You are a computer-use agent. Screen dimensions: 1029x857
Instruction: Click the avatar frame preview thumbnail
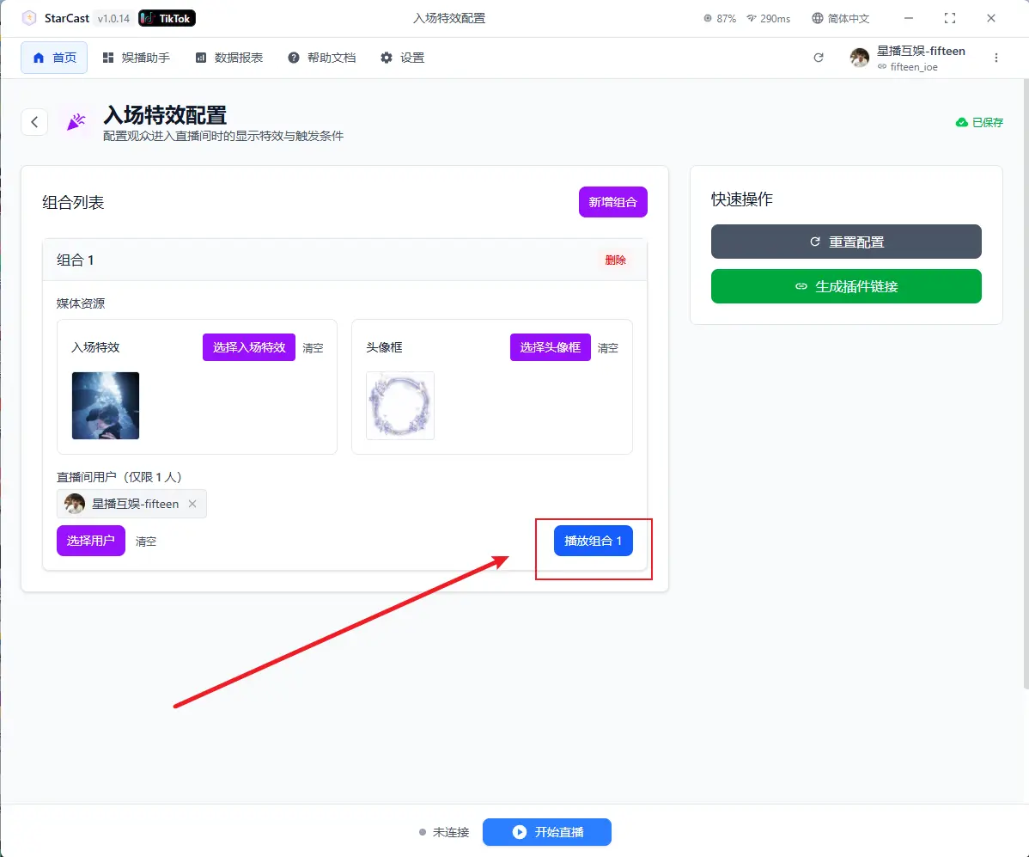[x=400, y=406]
